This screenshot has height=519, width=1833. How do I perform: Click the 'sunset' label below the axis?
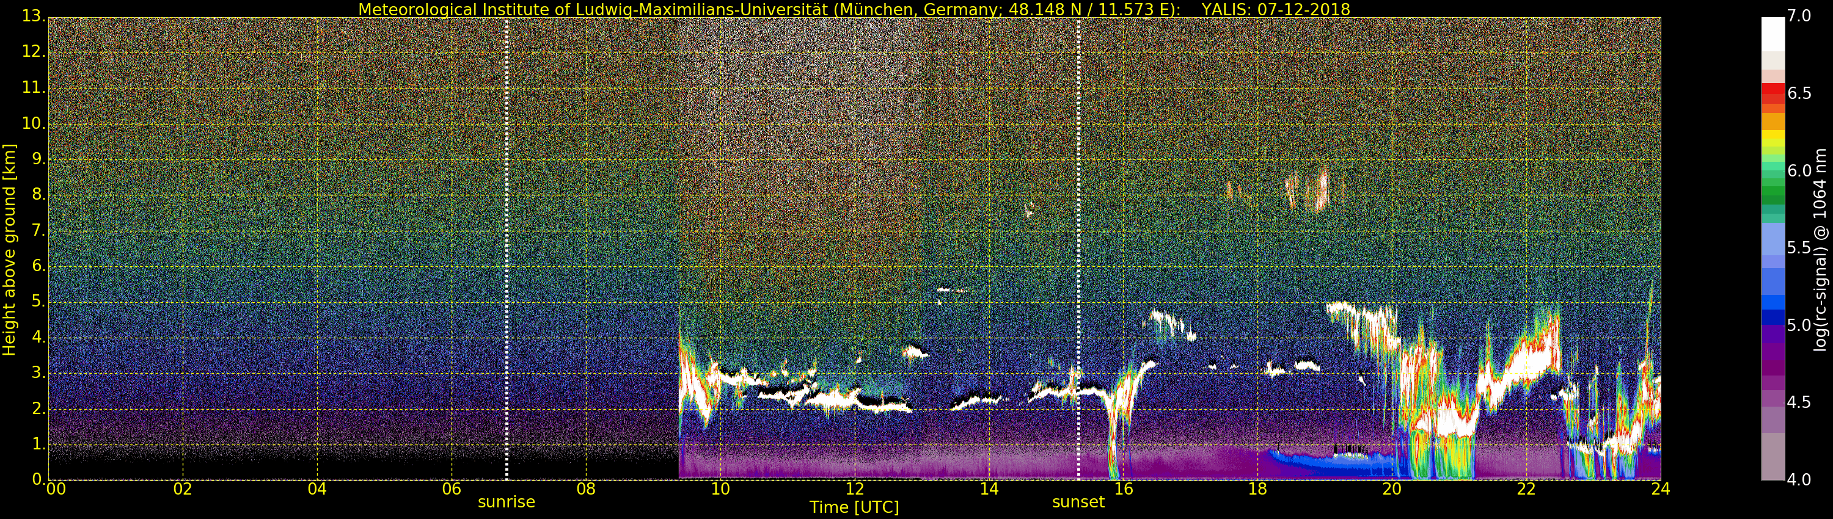coord(1078,502)
